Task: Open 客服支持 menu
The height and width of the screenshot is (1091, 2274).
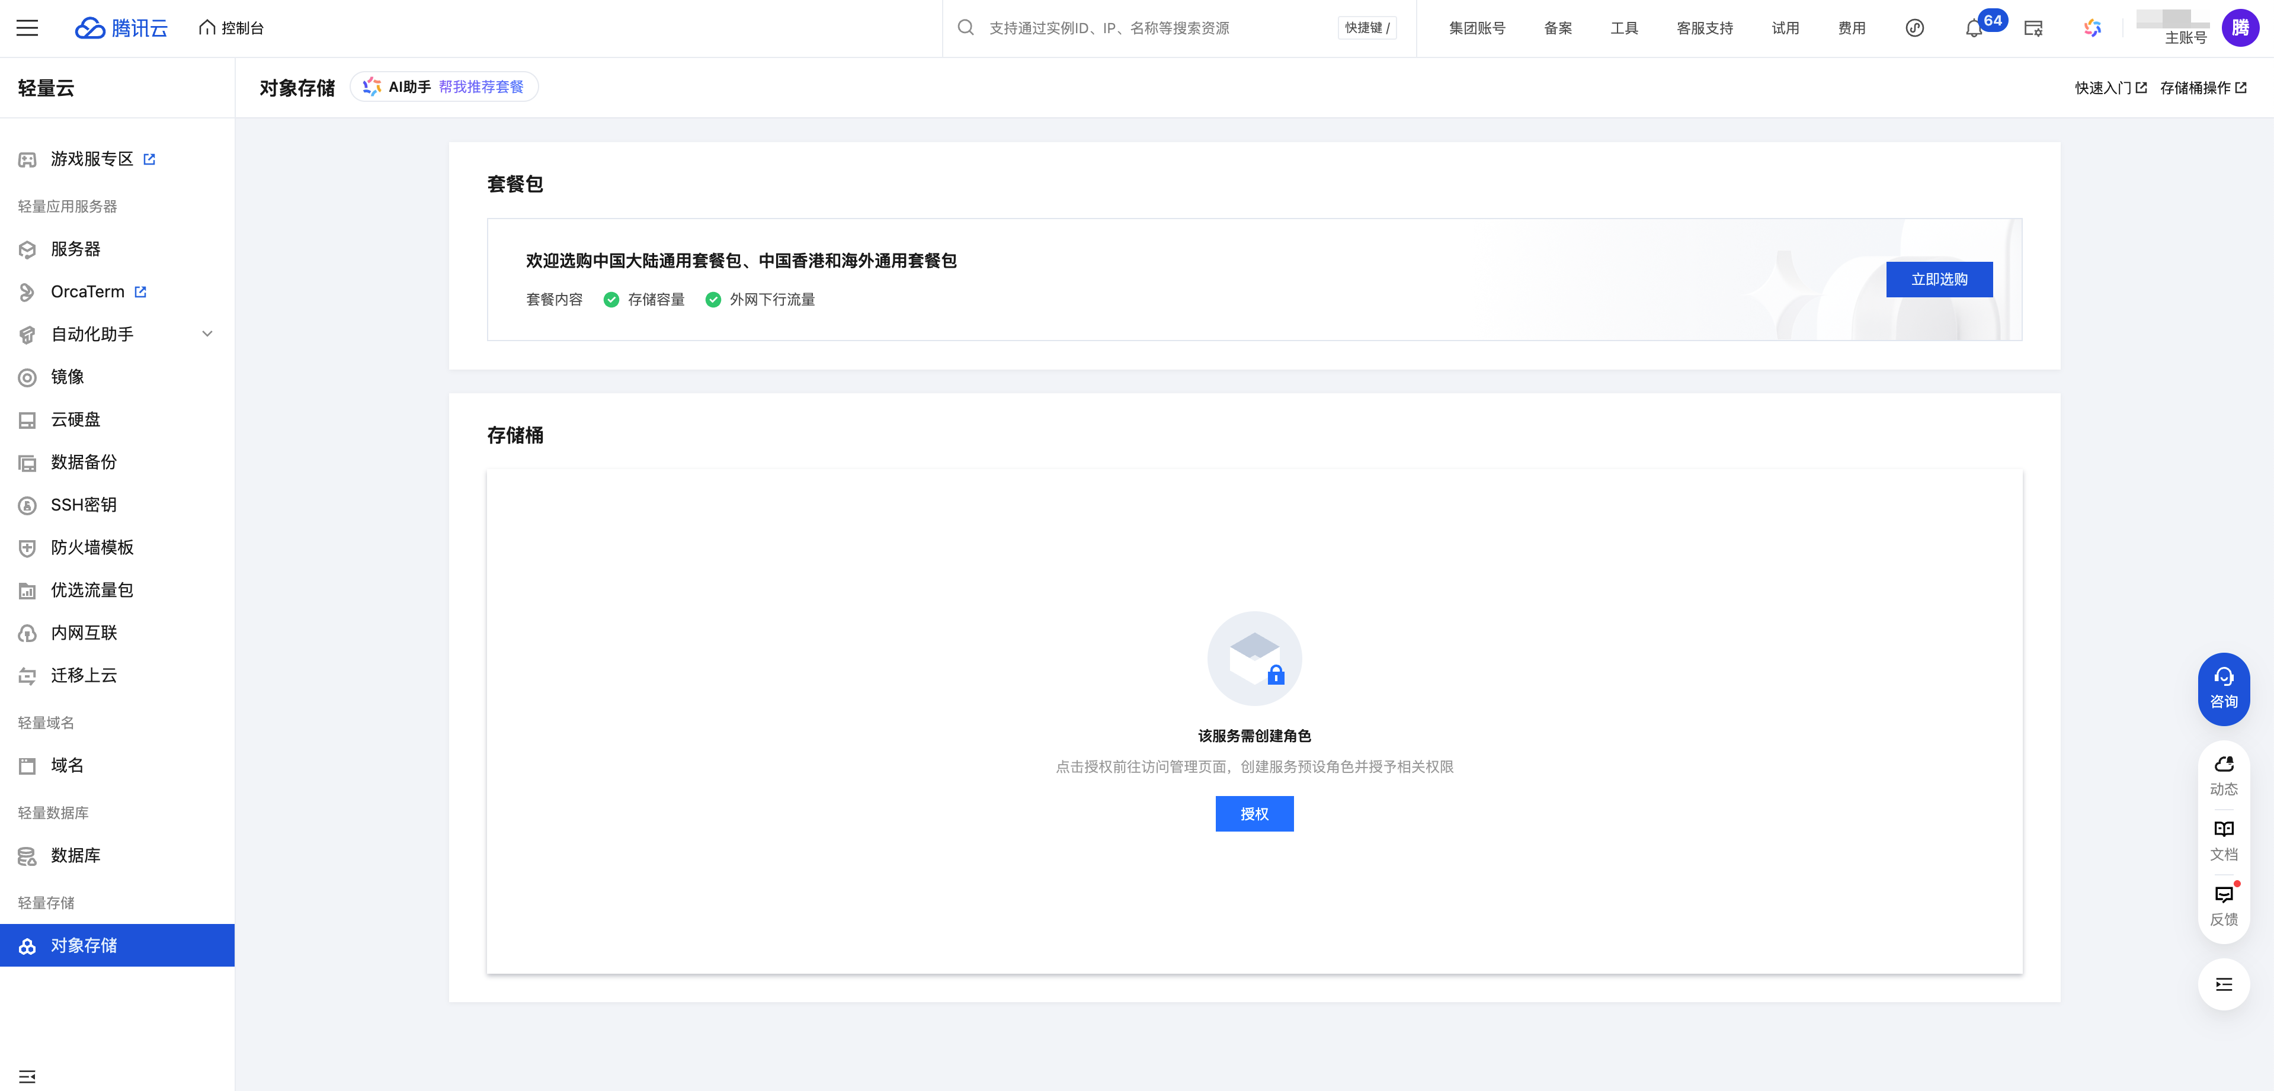Action: pyautogui.click(x=1705, y=28)
